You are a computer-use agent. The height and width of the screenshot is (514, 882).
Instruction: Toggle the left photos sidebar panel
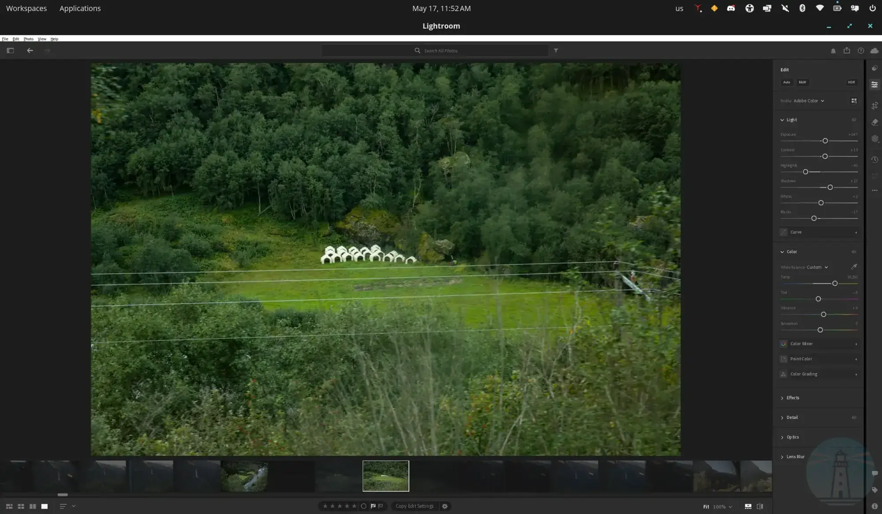tap(10, 51)
